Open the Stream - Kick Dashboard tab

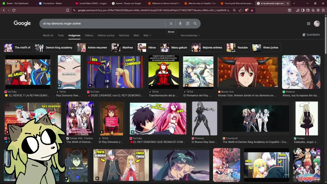(x=18, y=3)
